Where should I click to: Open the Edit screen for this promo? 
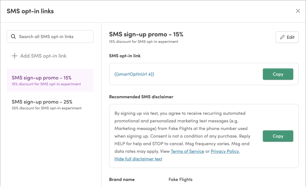[x=287, y=37]
